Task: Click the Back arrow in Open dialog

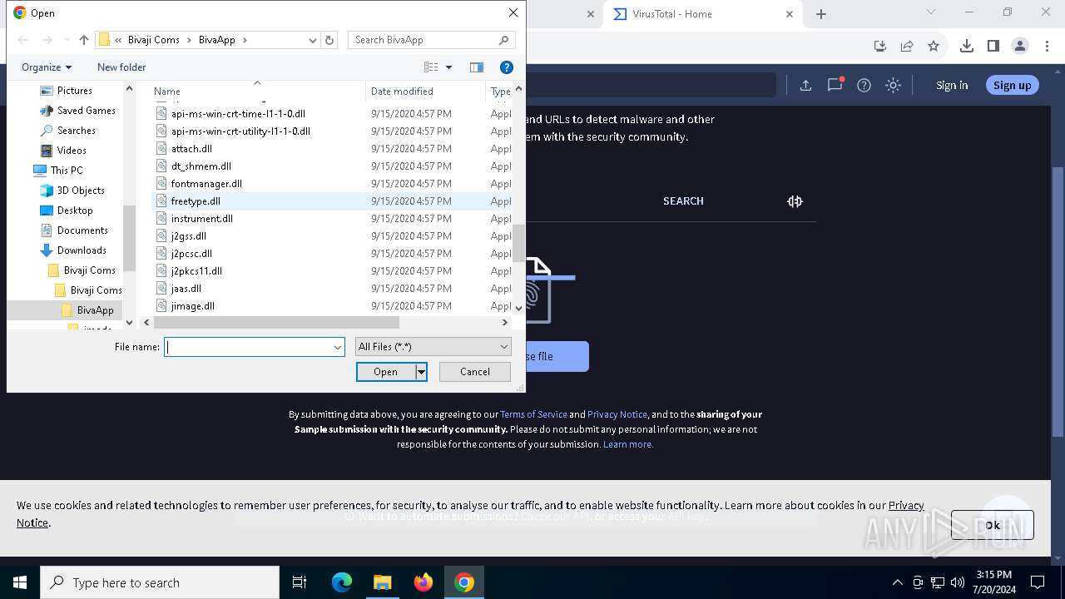Action: click(x=23, y=40)
